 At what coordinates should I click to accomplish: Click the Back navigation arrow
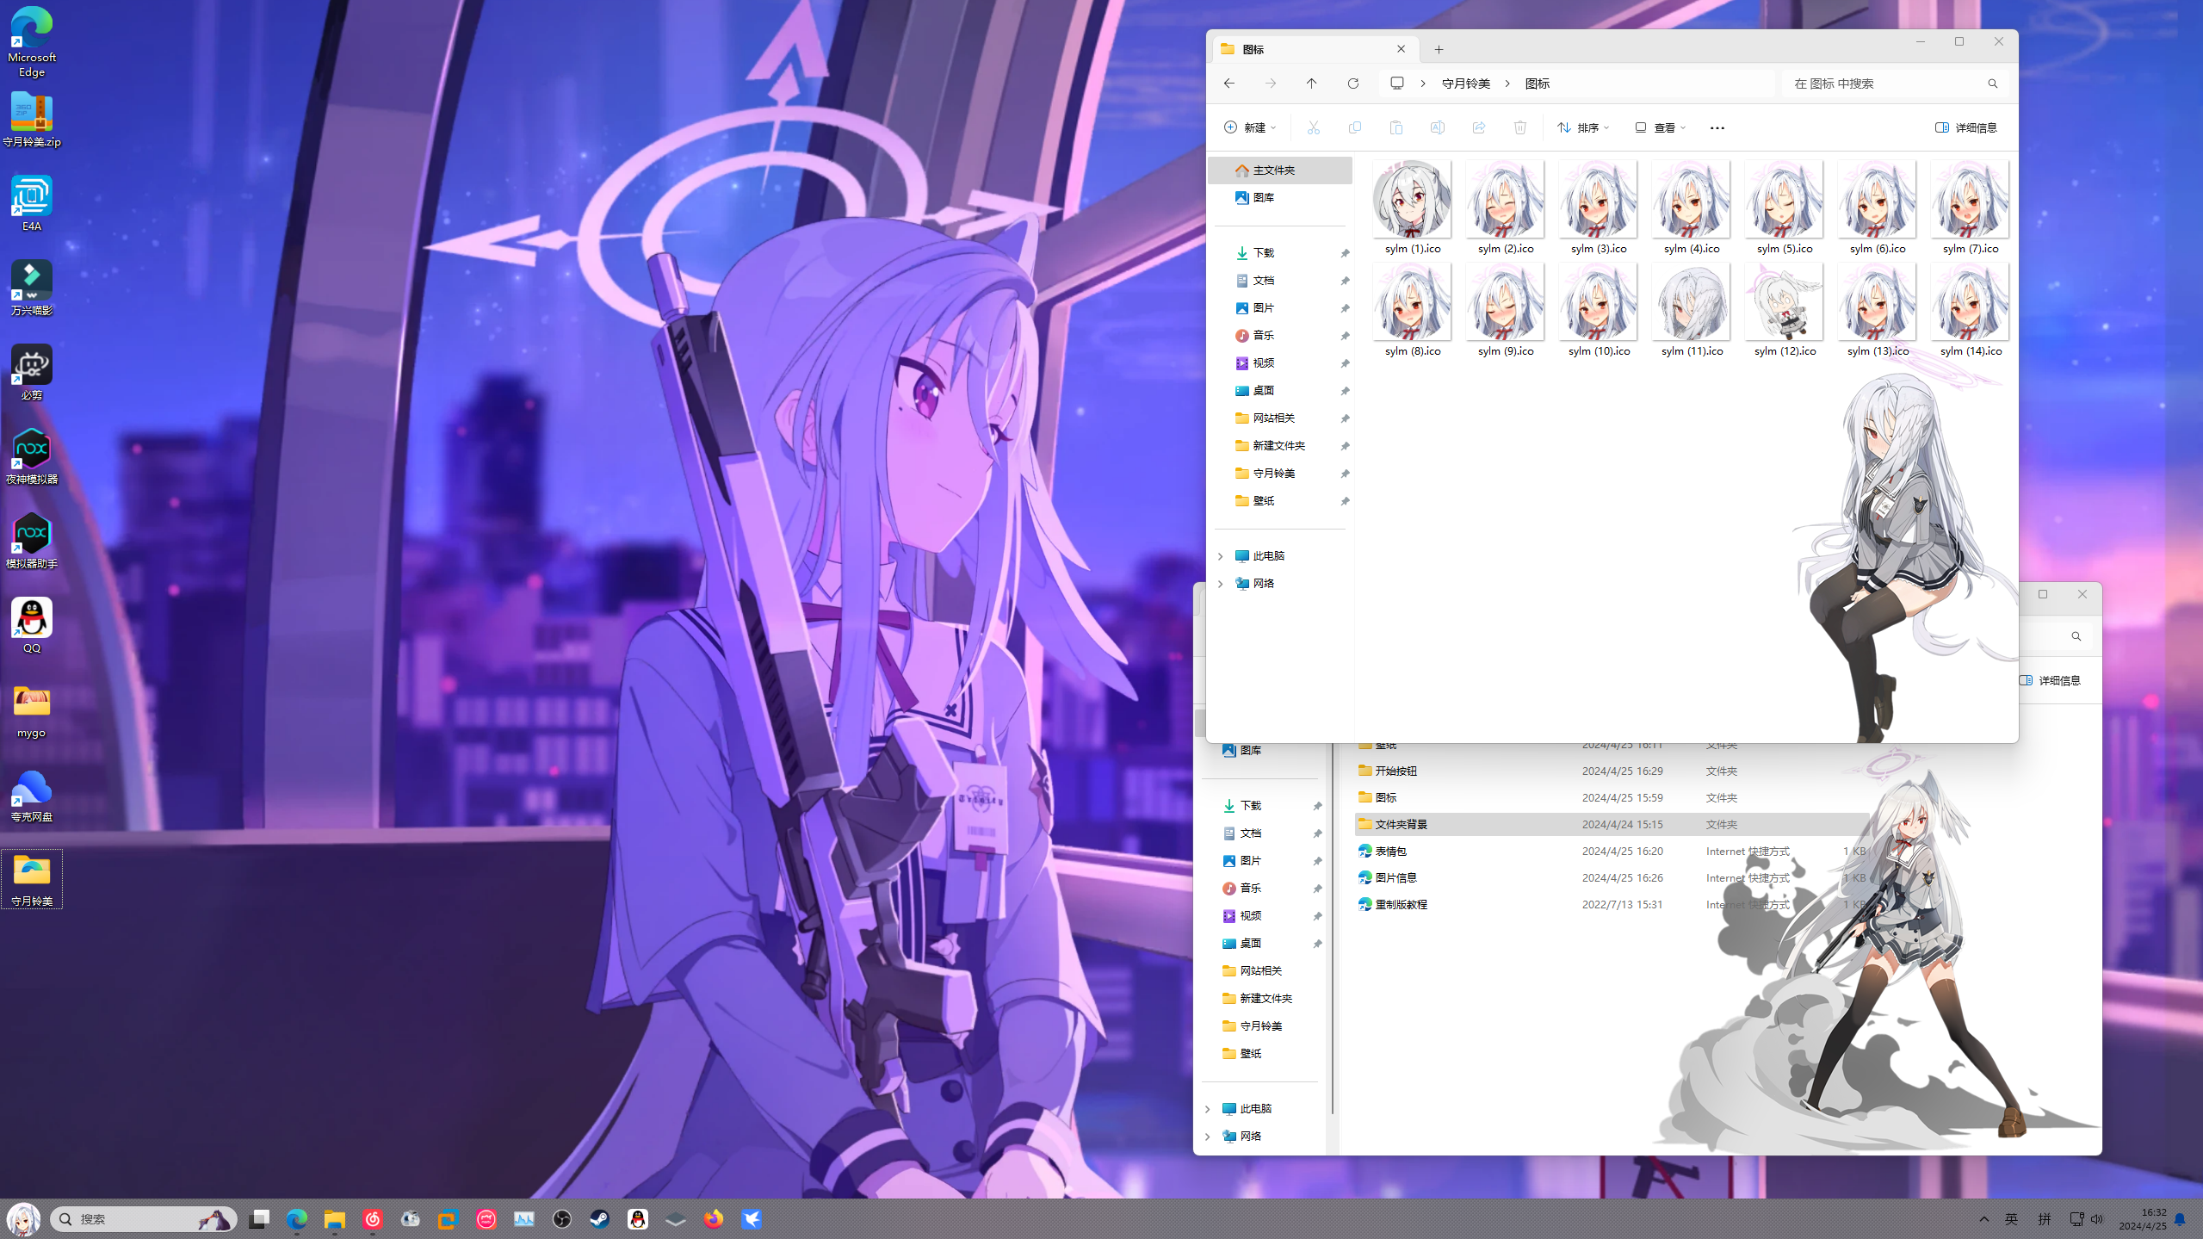click(x=1228, y=84)
